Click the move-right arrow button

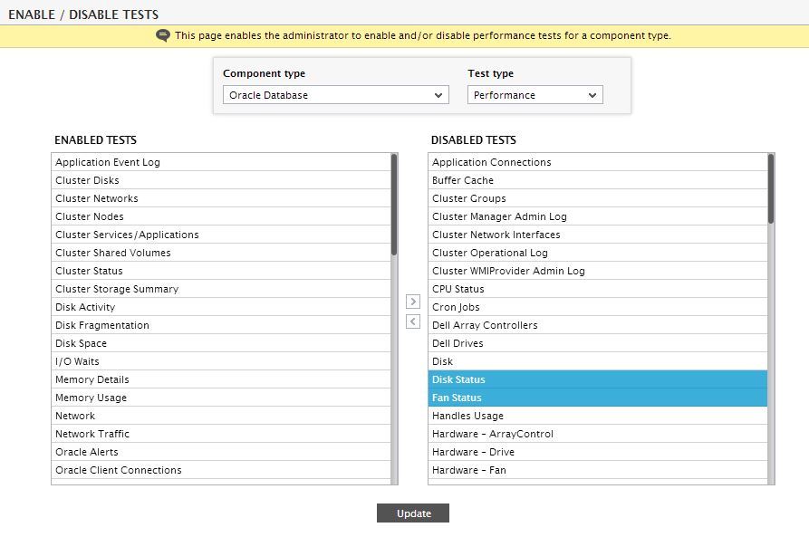click(x=413, y=302)
